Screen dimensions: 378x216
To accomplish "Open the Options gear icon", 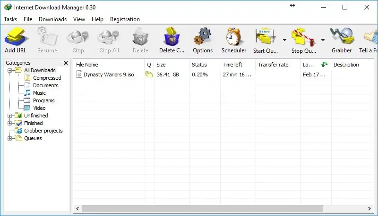I will pos(203,38).
